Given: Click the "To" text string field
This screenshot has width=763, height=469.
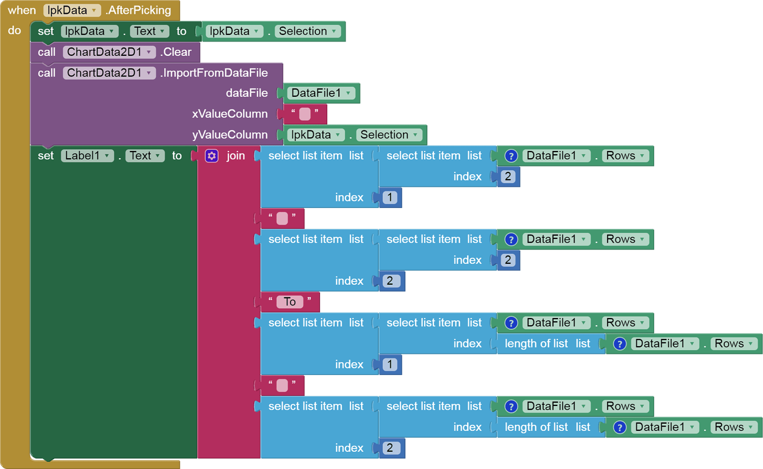Looking at the screenshot, I should coord(290,302).
